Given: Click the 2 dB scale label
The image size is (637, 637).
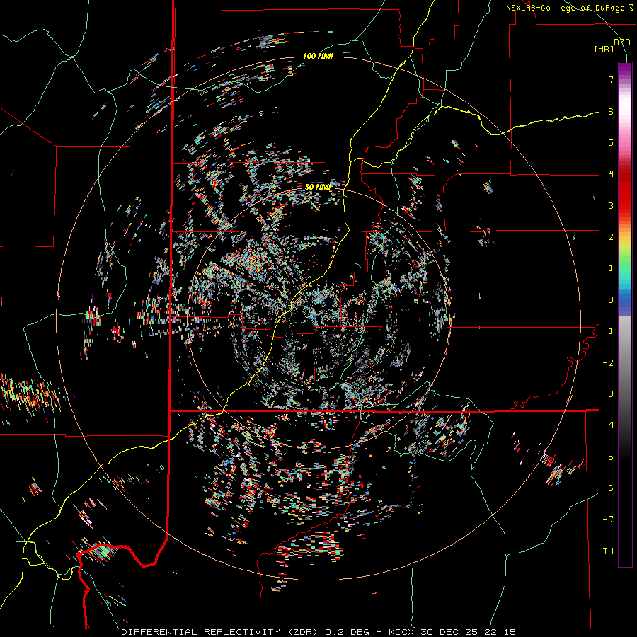Looking at the screenshot, I should 611,237.
